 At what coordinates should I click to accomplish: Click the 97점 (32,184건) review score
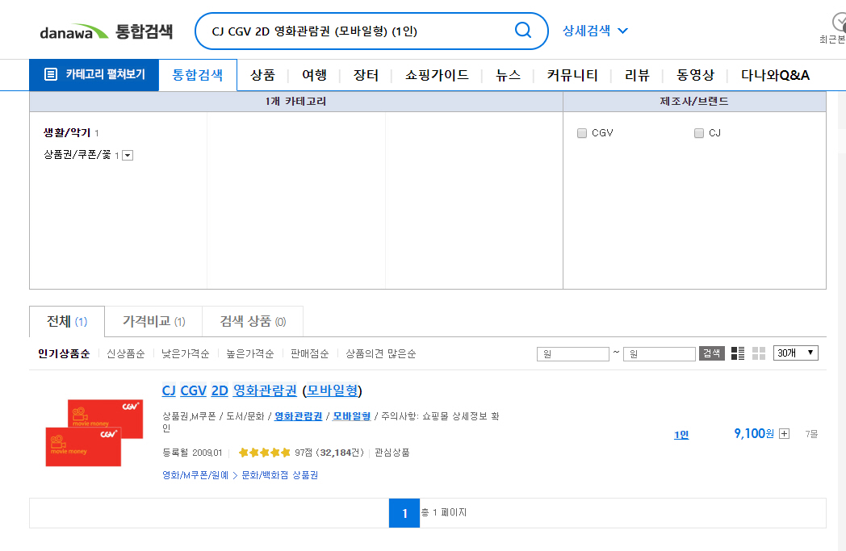pyautogui.click(x=329, y=453)
